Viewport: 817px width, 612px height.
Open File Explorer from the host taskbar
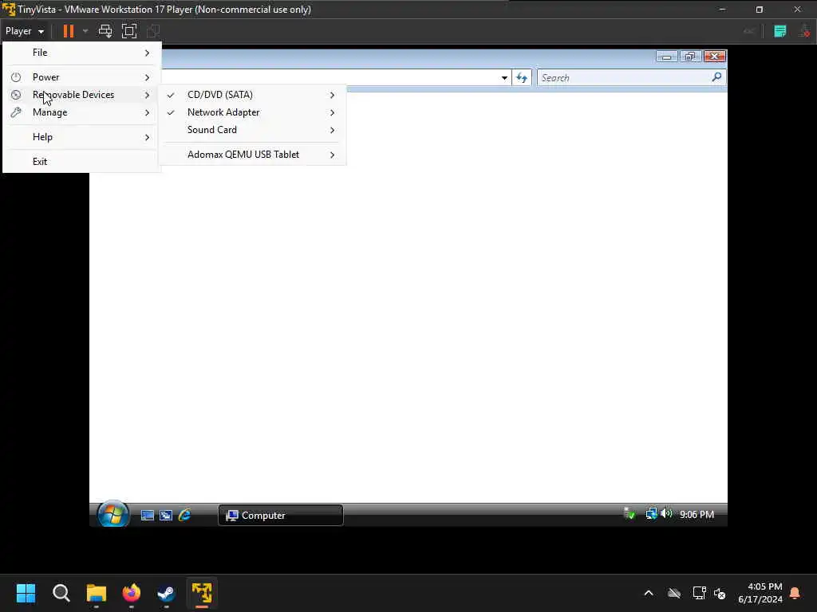(97, 593)
